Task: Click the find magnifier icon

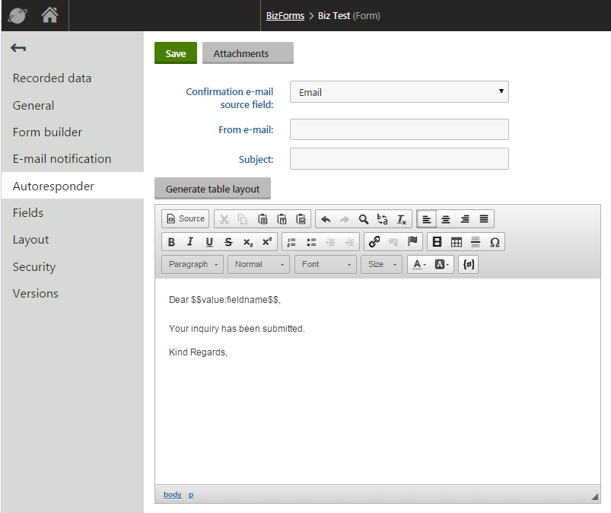Action: [x=364, y=219]
